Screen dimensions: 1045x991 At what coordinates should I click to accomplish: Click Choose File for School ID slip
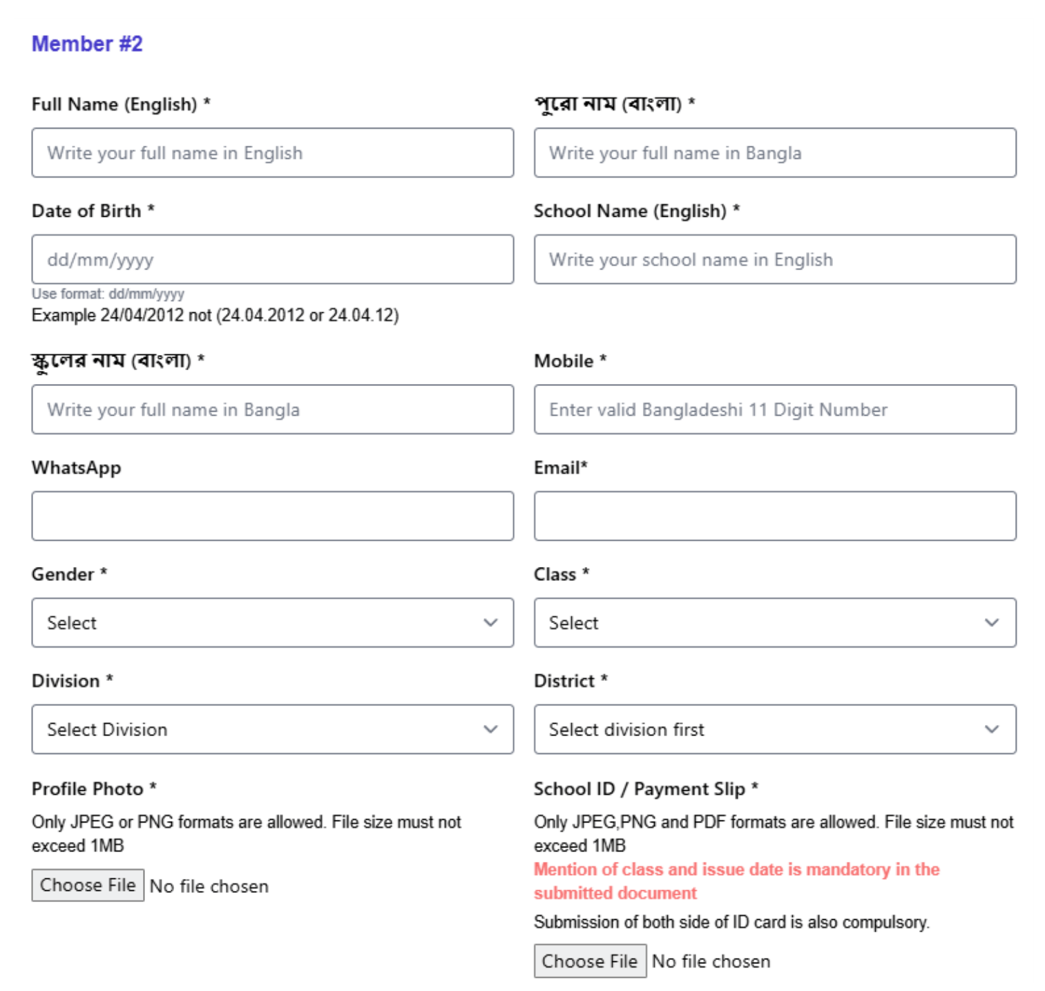pyautogui.click(x=590, y=961)
